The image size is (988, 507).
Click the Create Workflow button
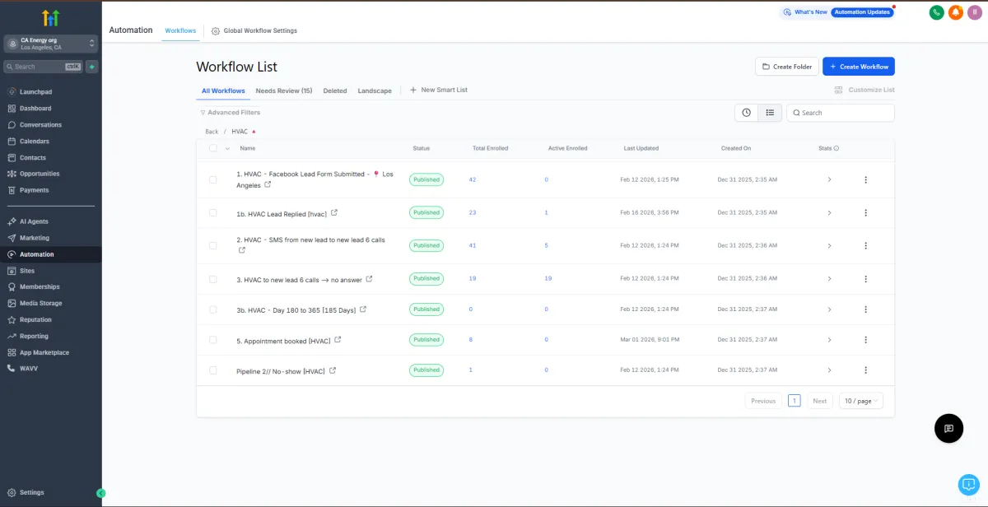point(858,67)
